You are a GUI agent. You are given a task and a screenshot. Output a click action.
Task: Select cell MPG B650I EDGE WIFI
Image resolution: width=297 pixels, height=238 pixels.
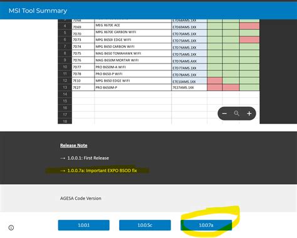133,40
